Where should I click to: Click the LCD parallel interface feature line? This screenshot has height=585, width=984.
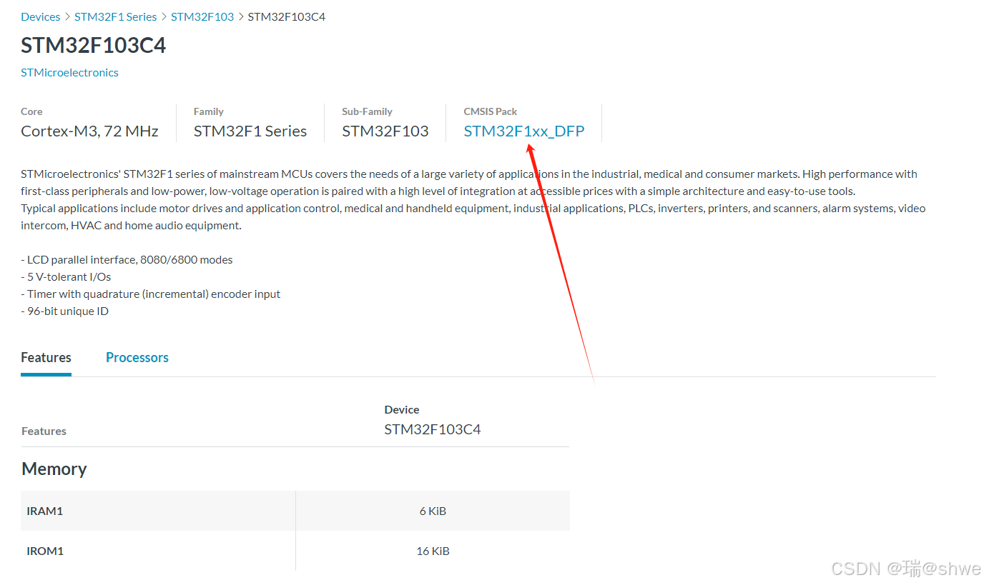coord(127,259)
